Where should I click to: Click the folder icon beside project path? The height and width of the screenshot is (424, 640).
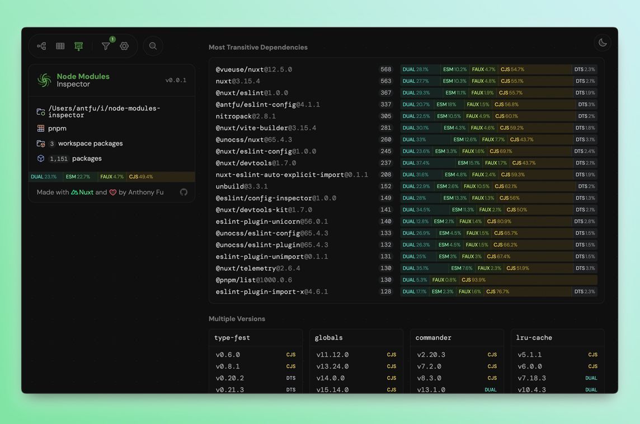tap(41, 112)
